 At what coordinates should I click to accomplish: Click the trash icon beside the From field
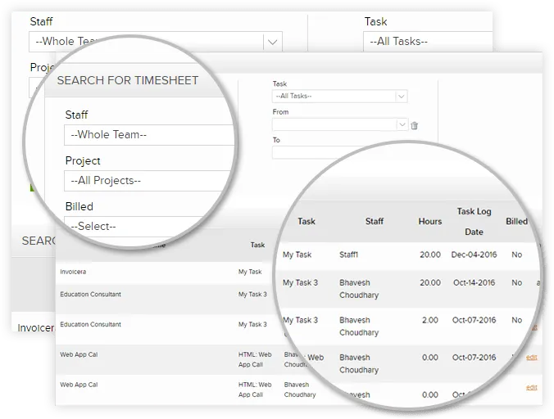click(415, 125)
